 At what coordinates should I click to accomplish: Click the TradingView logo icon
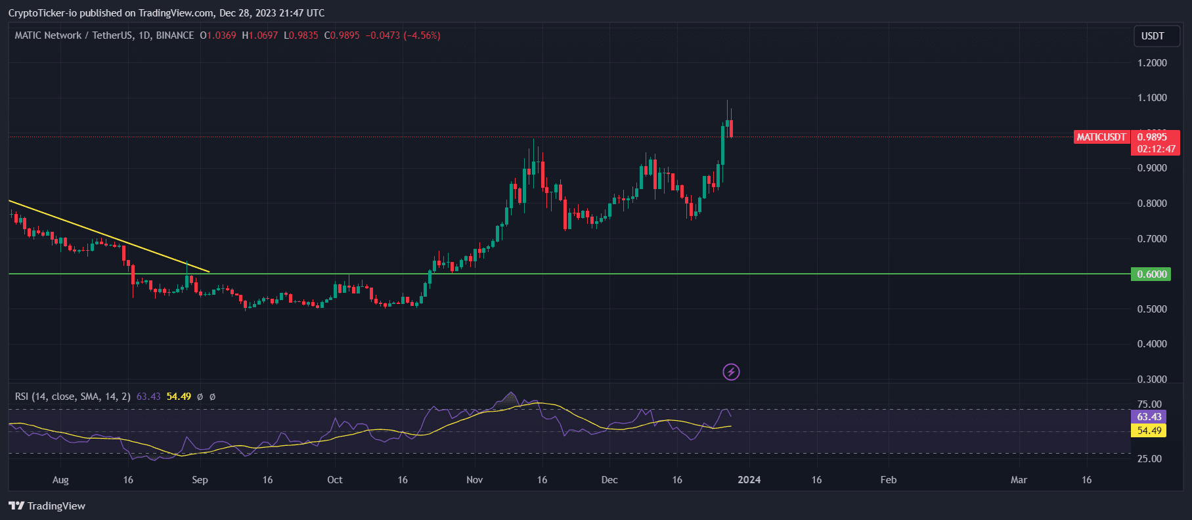16,506
